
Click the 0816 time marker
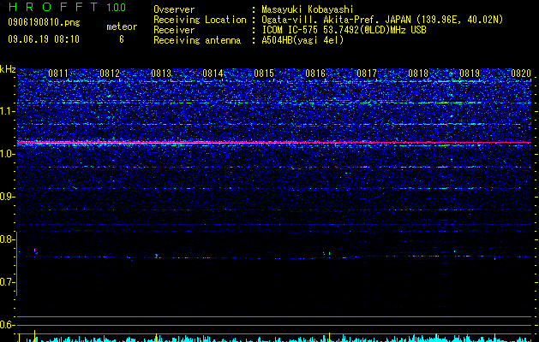(x=315, y=74)
